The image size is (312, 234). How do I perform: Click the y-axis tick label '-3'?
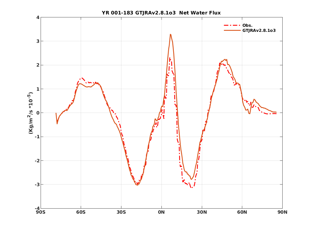pyautogui.click(x=37, y=185)
